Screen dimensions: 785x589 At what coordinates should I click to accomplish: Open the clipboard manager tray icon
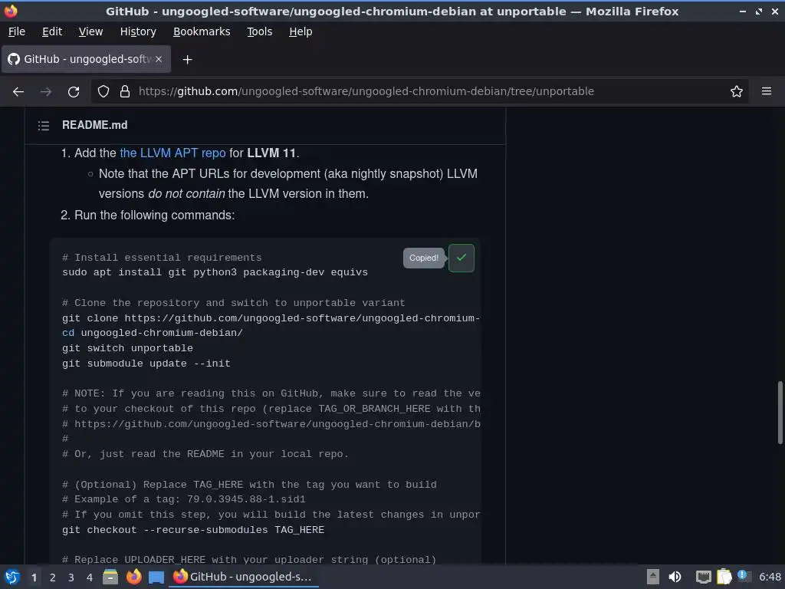[x=724, y=577]
